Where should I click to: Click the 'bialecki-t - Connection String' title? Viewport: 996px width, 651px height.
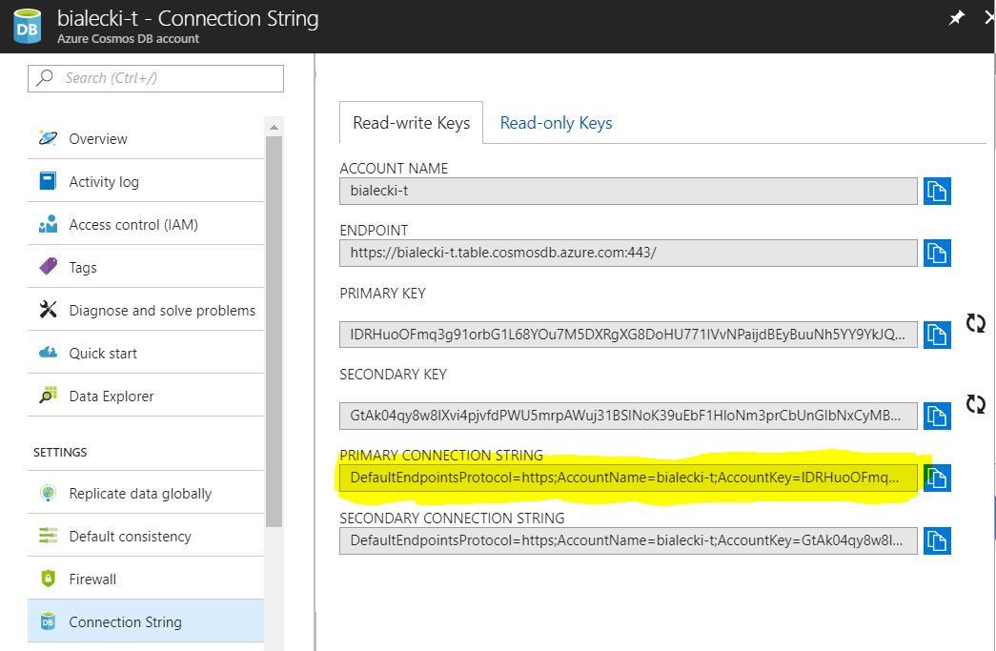(x=188, y=18)
